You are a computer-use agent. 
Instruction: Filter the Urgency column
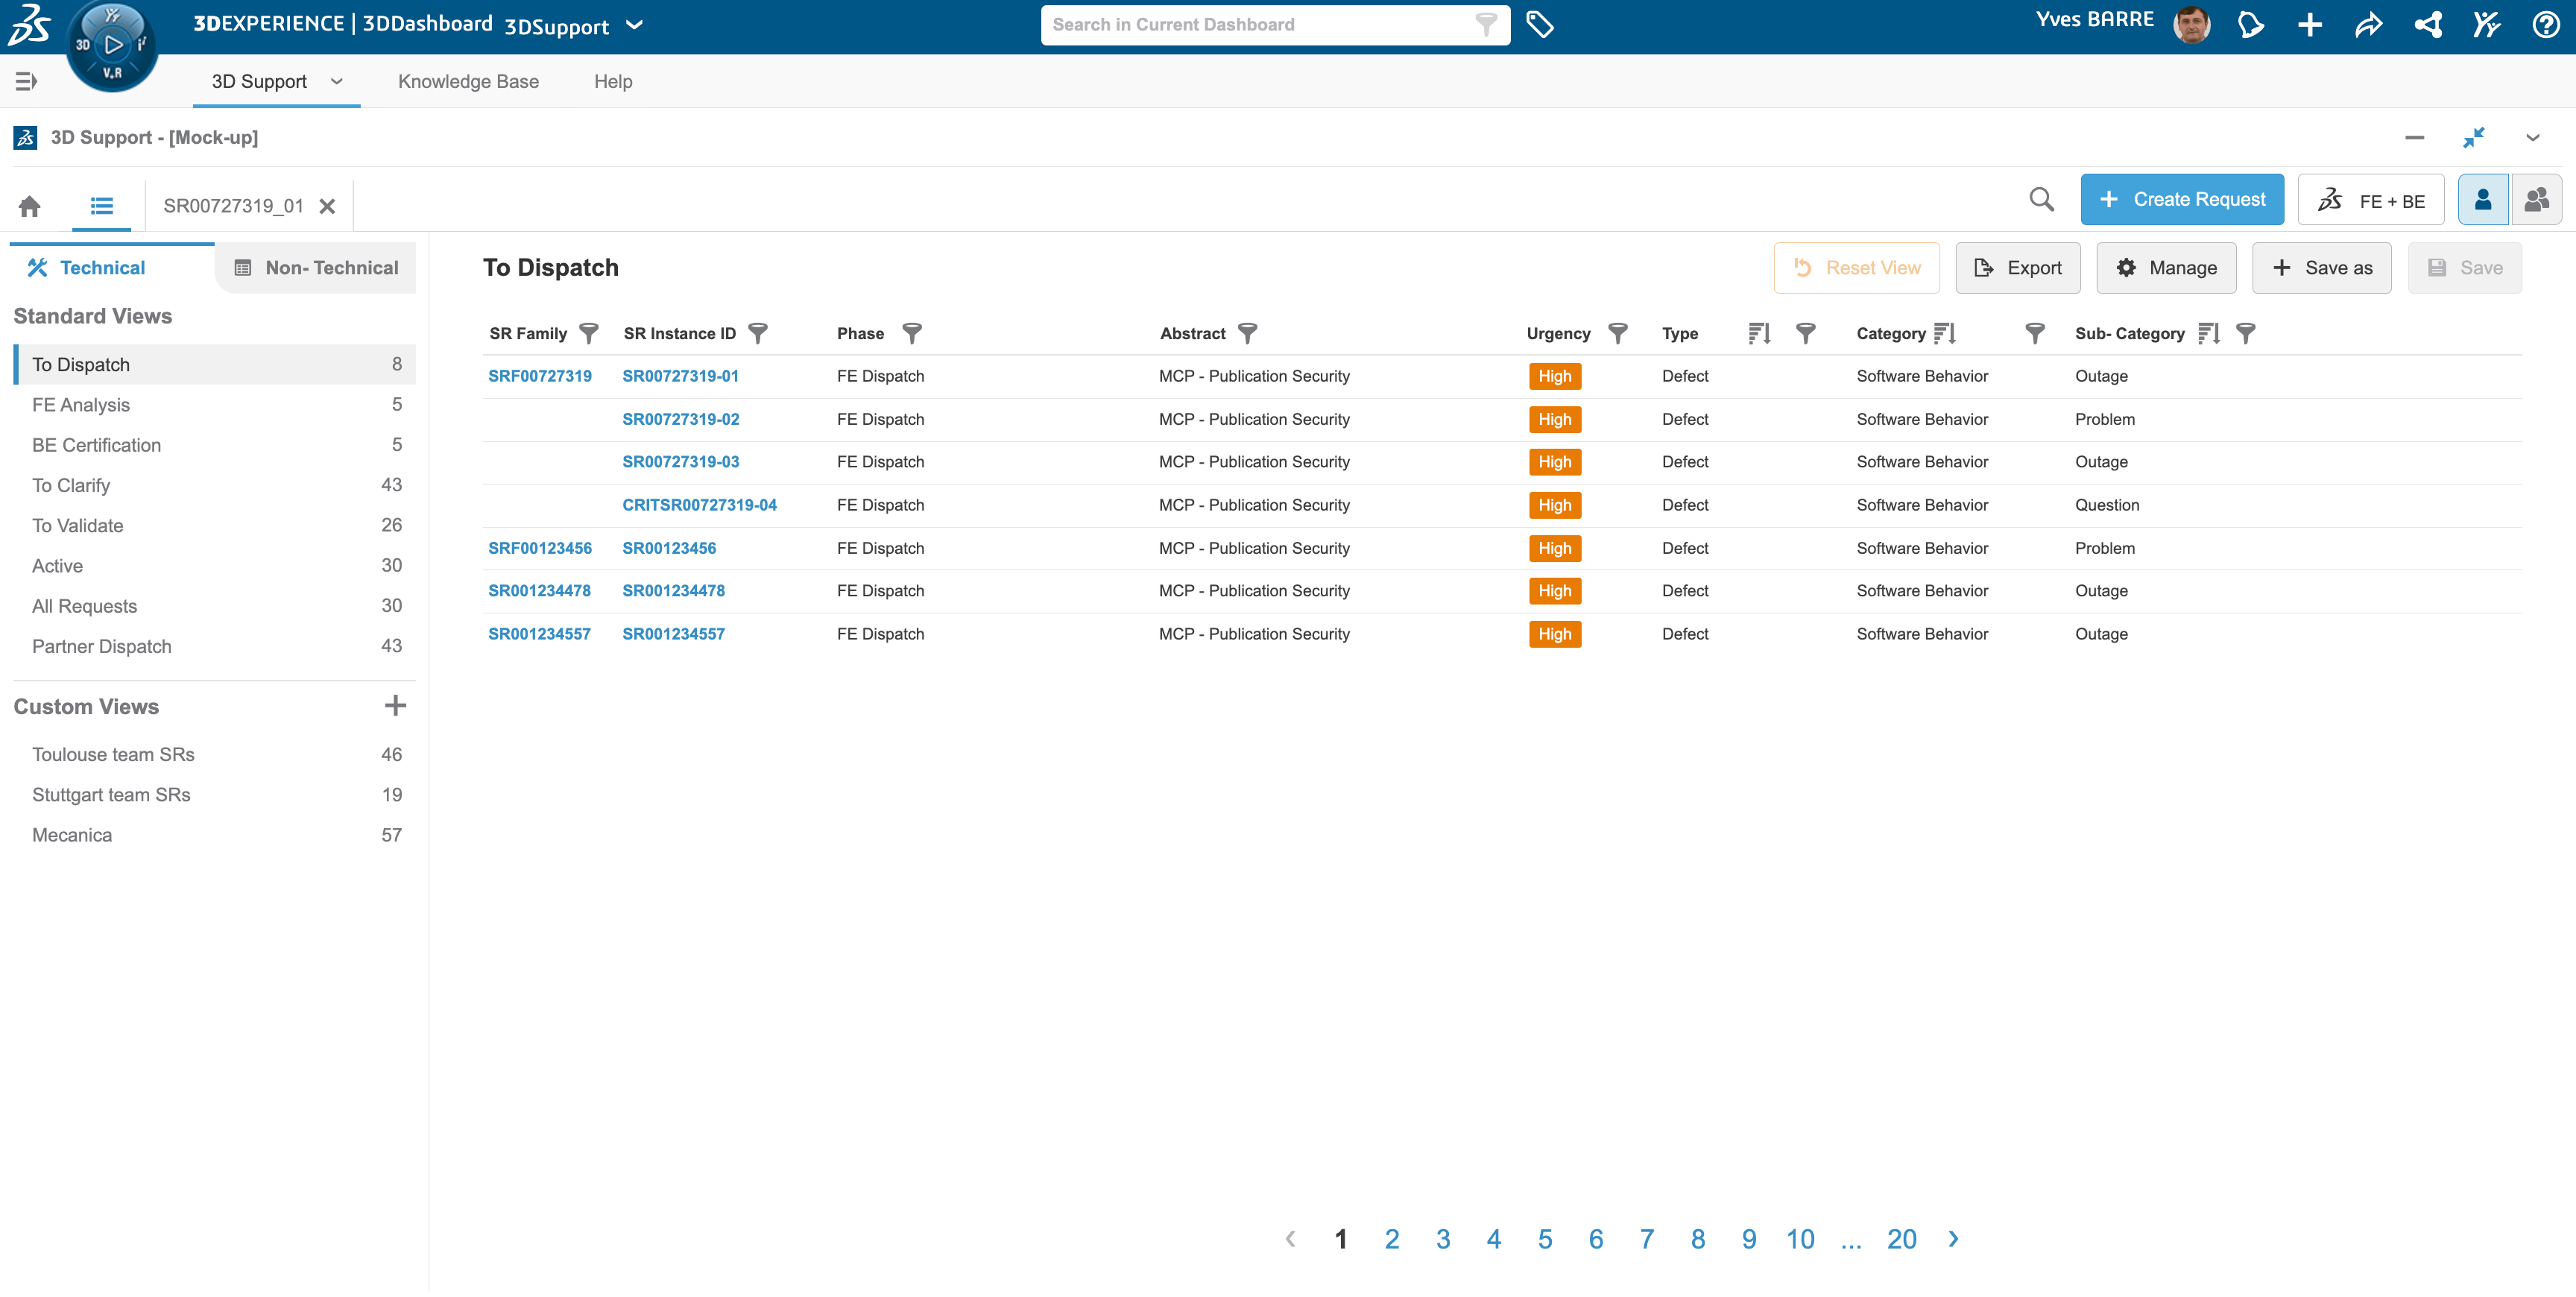coord(1617,333)
